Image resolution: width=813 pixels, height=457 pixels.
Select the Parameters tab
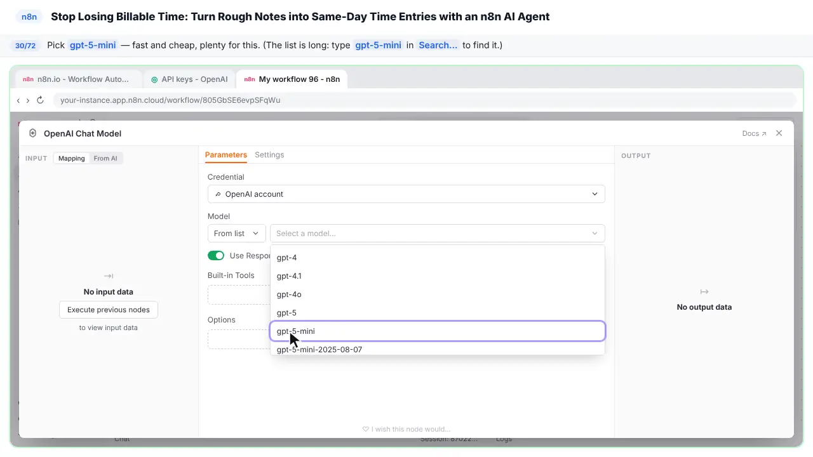[x=226, y=155]
